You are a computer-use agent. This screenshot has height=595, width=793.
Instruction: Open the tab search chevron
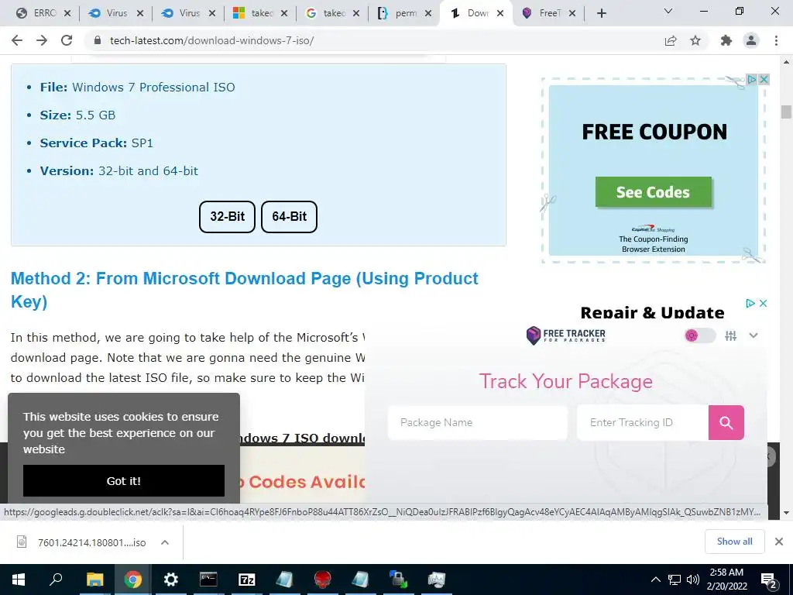click(668, 11)
